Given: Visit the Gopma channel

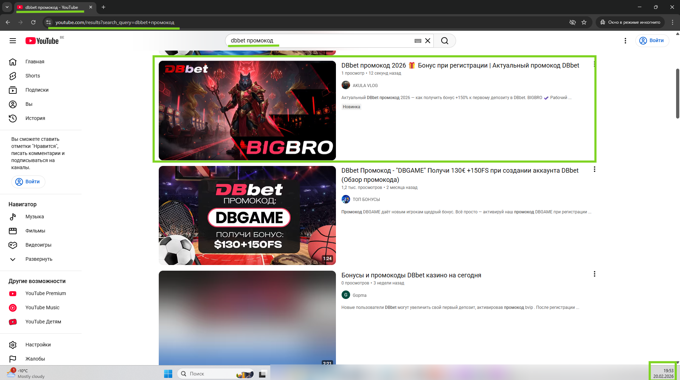Looking at the screenshot, I should pyautogui.click(x=359, y=295).
